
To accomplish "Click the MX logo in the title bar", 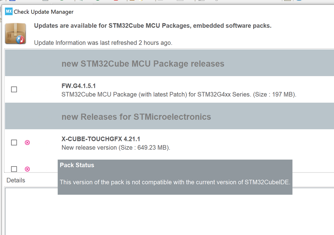I will click(9, 11).
